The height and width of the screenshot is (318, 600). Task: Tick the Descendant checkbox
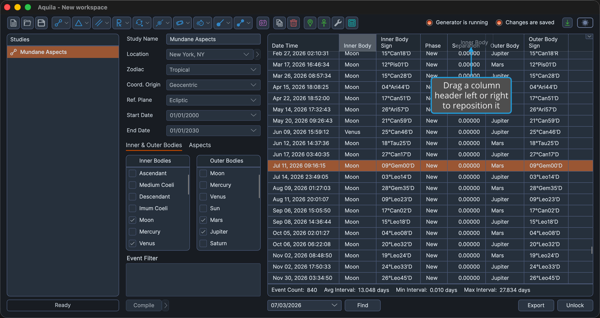coord(133,197)
